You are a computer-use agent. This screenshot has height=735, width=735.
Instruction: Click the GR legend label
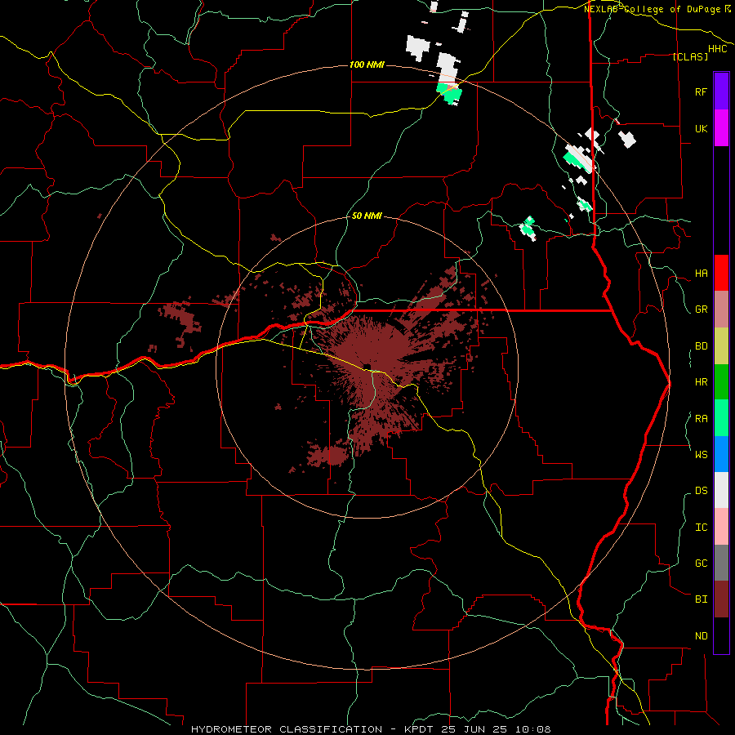(701, 310)
